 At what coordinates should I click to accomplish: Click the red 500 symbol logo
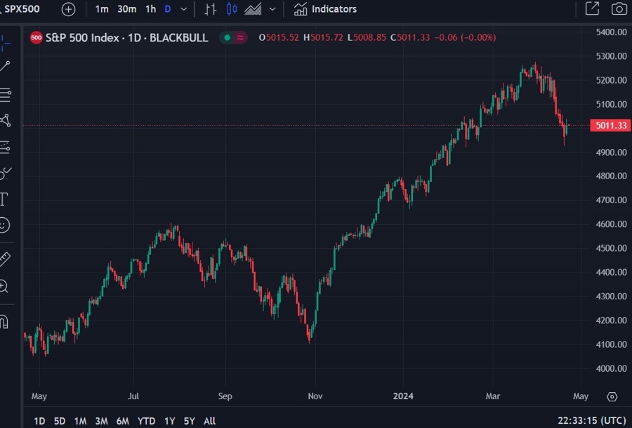[37, 38]
